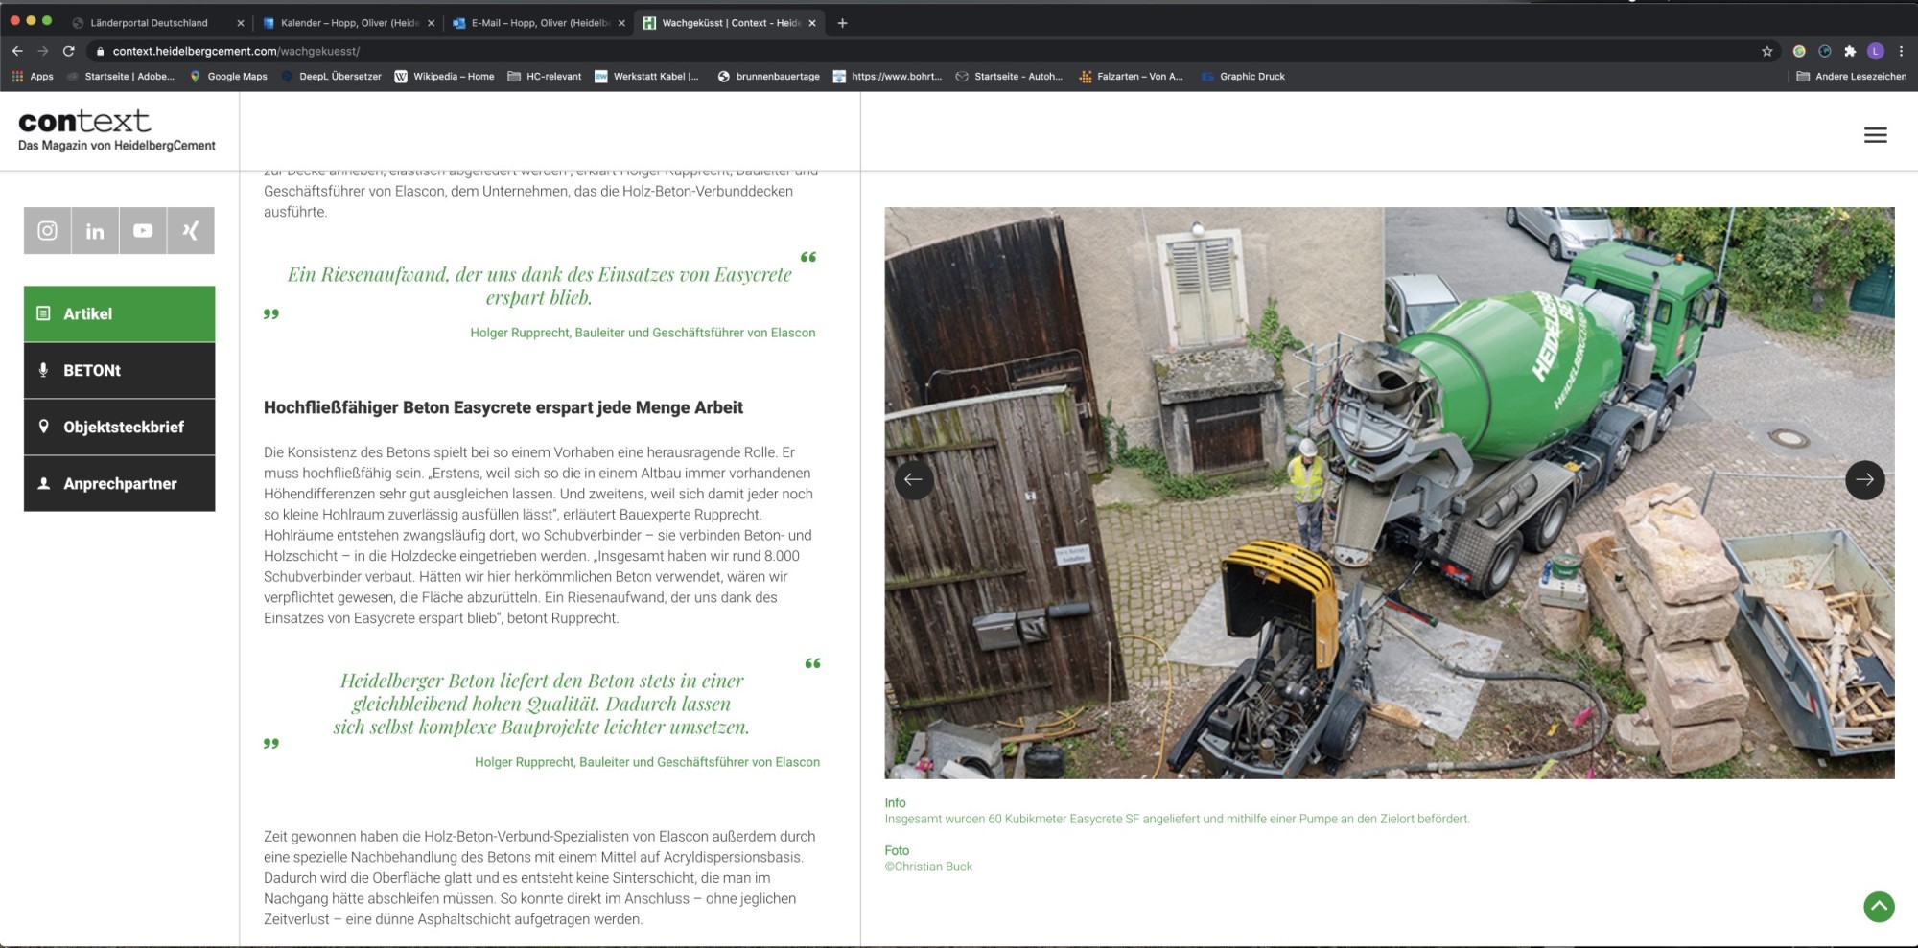
Task: Open the brunnenbauertage bookmark
Action: click(x=768, y=77)
